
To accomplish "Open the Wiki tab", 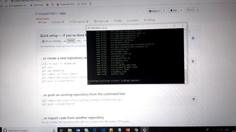I will click(x=118, y=21).
